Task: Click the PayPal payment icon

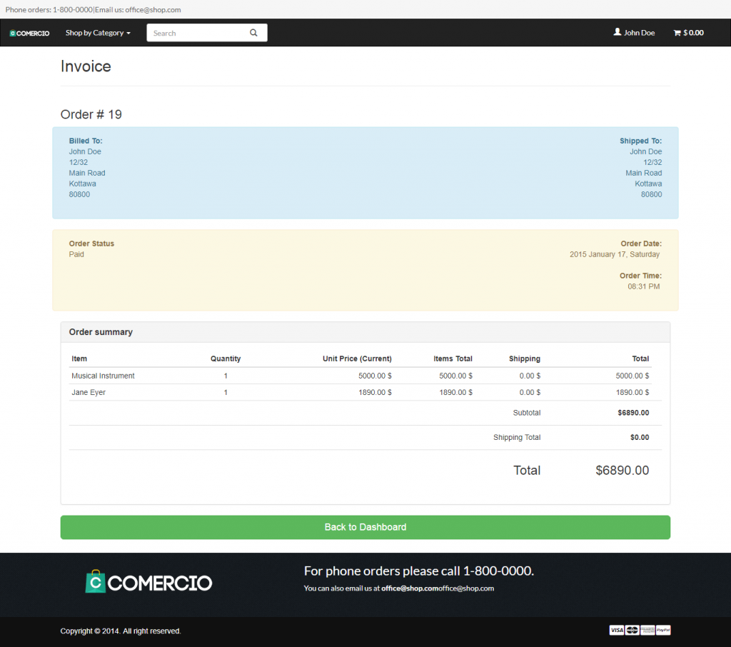Action: (x=663, y=630)
